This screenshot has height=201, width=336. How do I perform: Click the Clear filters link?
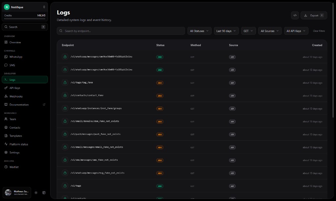click(x=319, y=31)
